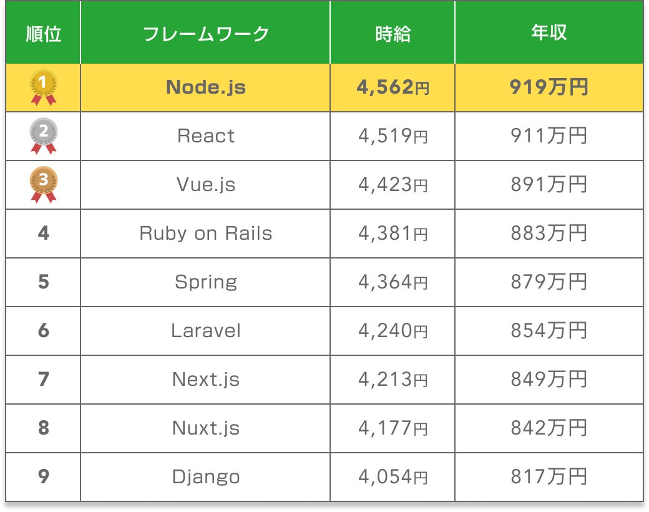The image size is (649, 512).
Task: Select the 順位 column header
Action: [x=44, y=34]
